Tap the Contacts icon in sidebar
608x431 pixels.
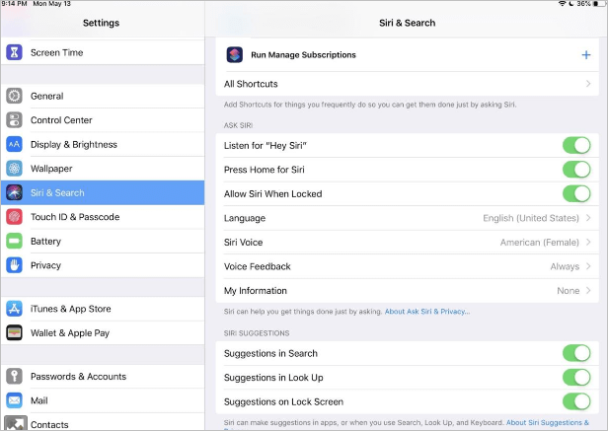15,423
